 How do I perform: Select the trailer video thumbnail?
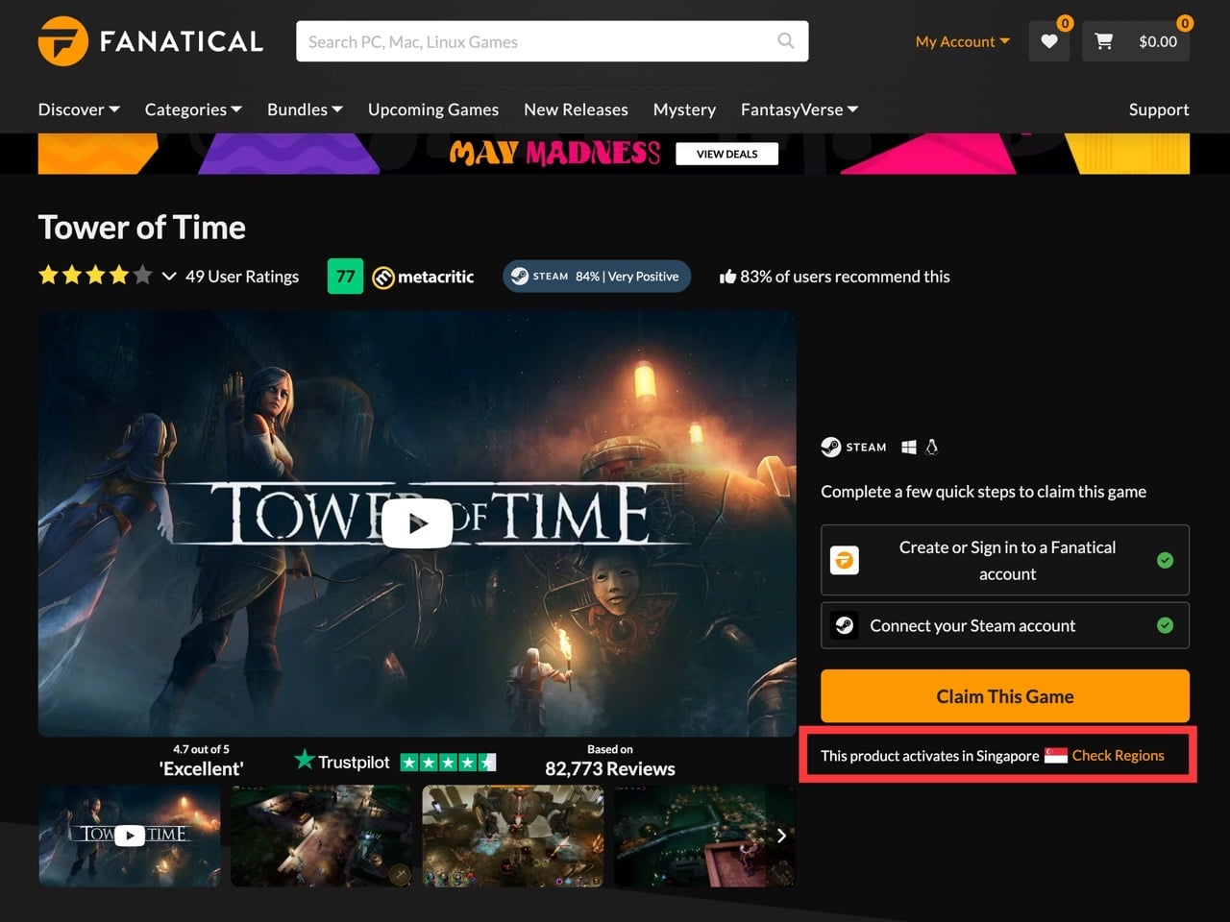tap(130, 836)
